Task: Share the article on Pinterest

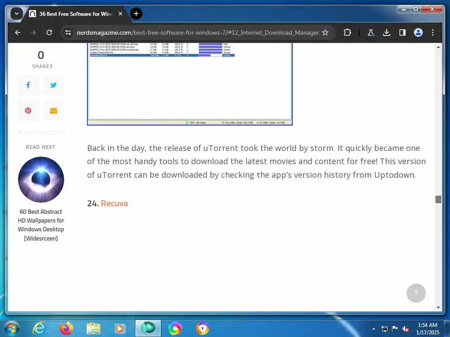Action: [x=28, y=111]
